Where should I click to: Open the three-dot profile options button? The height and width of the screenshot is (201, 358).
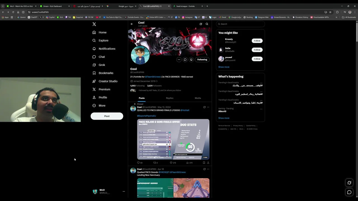pos(179,59)
